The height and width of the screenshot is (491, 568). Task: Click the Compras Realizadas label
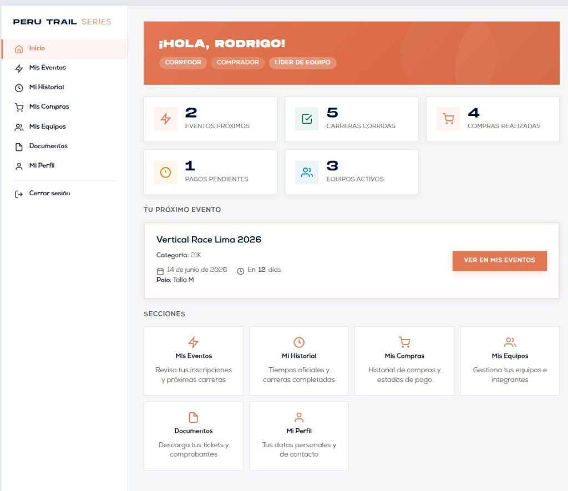[x=504, y=126]
